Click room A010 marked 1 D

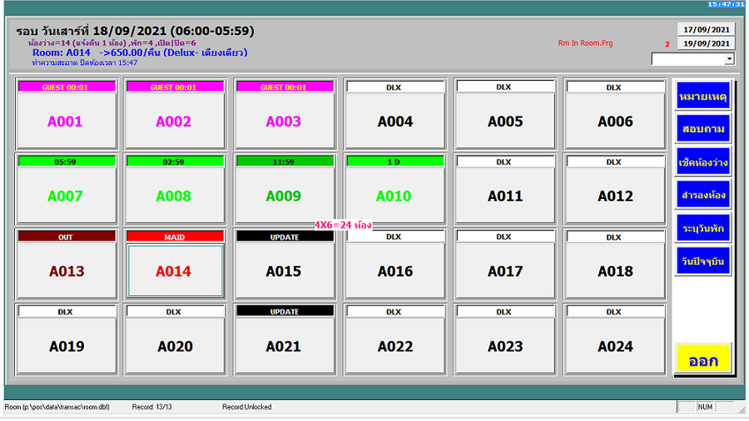[394, 196]
